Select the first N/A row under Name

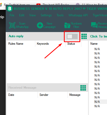click(97, 49)
